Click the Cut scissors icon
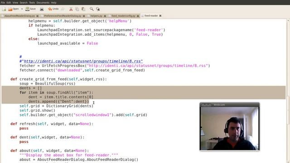This screenshot has height=163, width=290. [x=71, y=9]
